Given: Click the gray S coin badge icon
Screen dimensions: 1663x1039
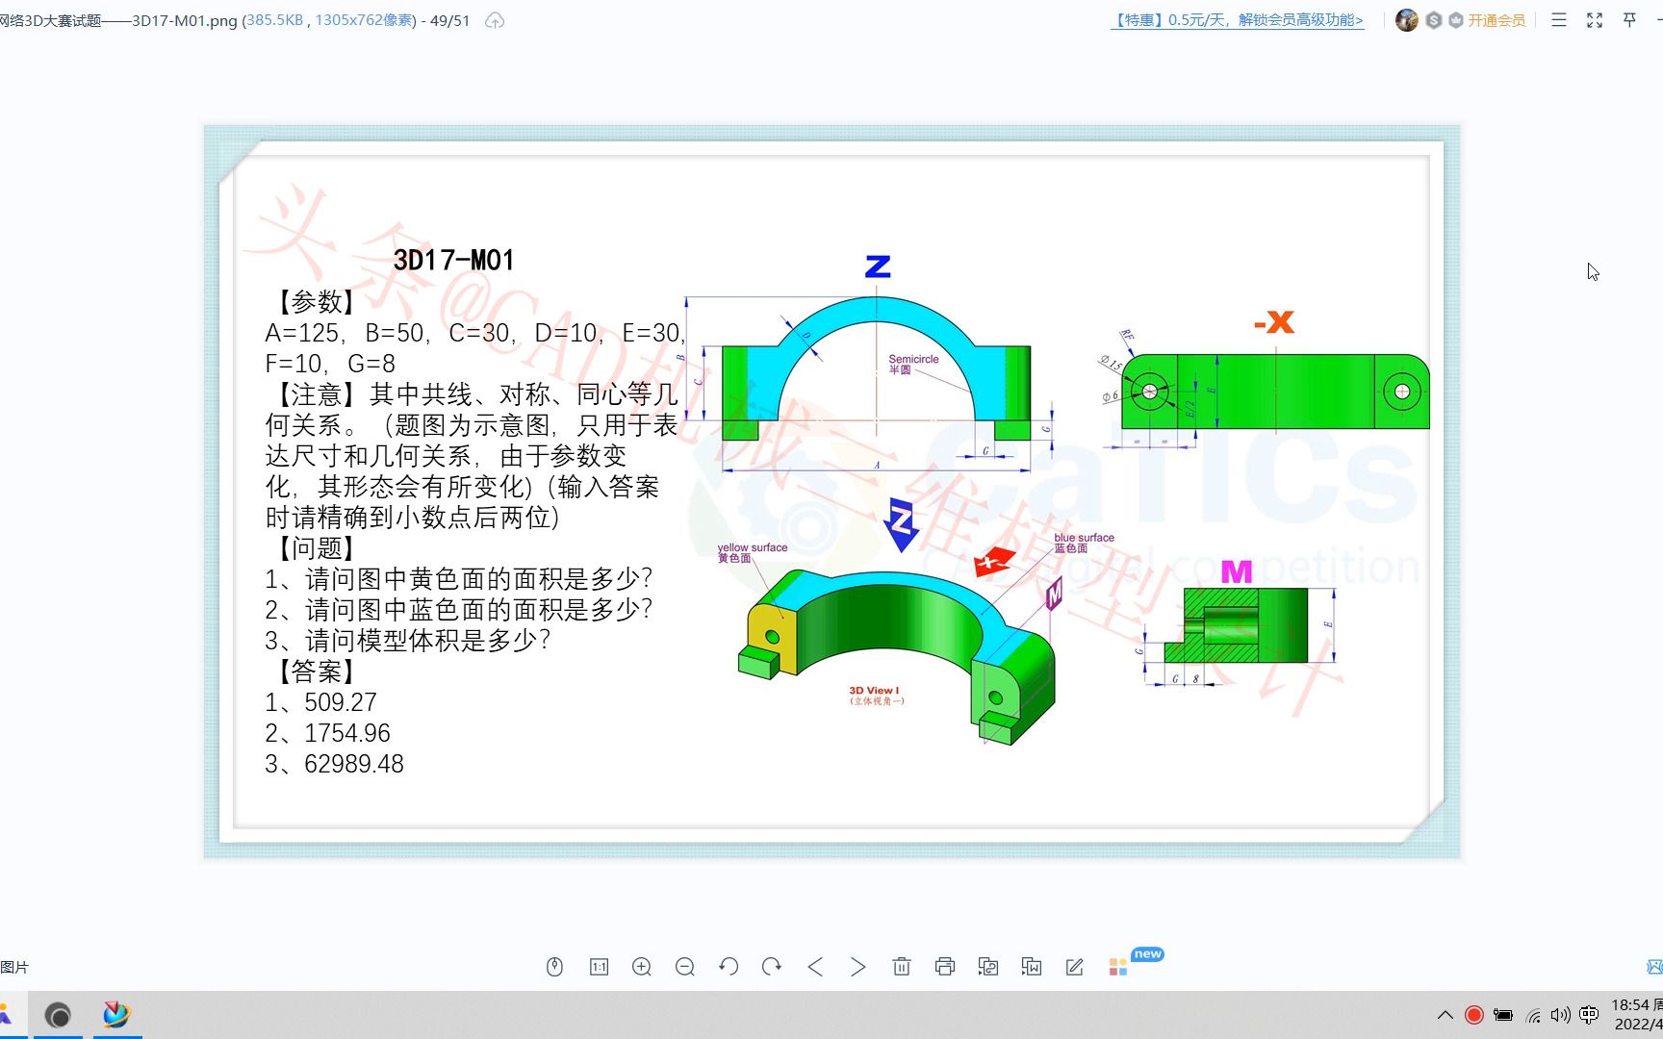Looking at the screenshot, I should pyautogui.click(x=1434, y=20).
